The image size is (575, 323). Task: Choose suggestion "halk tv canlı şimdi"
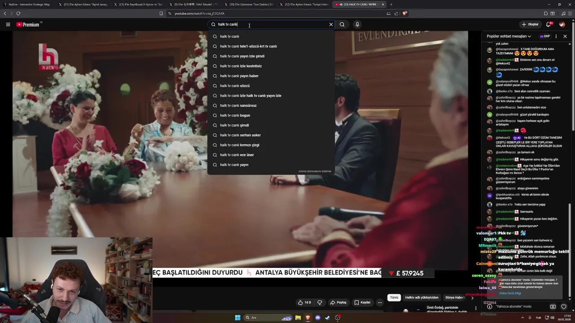click(x=271, y=125)
